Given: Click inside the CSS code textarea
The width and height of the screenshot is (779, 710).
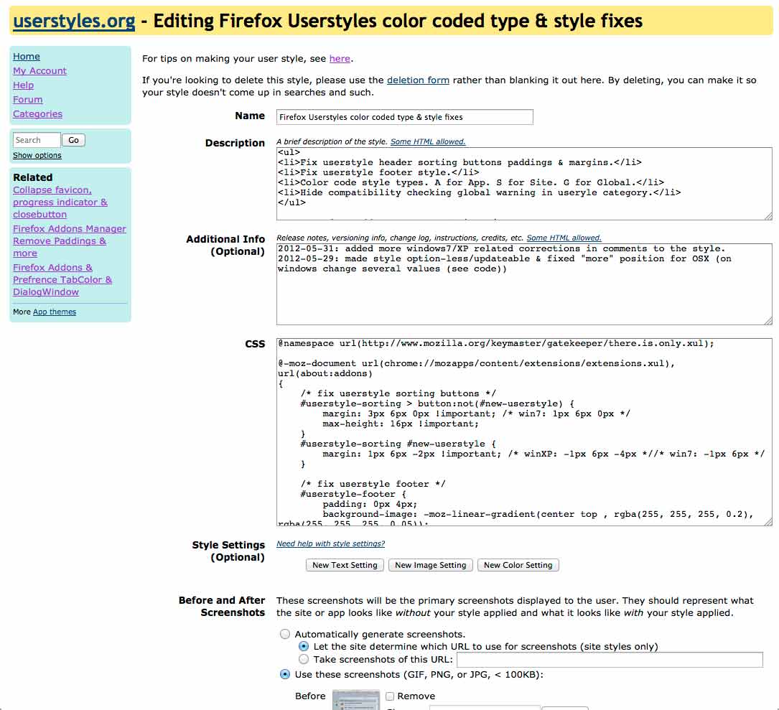Looking at the screenshot, I should (524, 432).
